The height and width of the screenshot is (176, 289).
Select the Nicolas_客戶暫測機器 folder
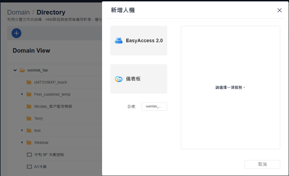53,106
